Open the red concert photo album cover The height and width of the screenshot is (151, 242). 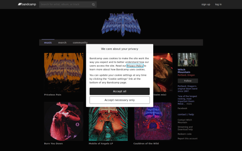pyautogui.click(x=163, y=72)
